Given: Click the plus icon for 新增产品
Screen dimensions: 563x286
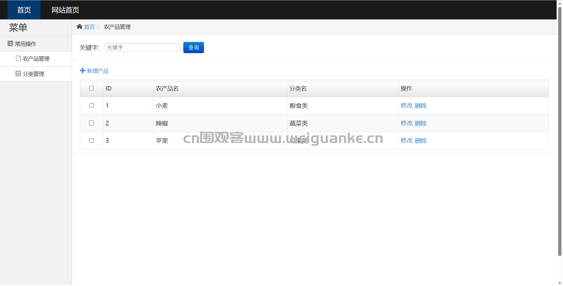Looking at the screenshot, I should click(82, 70).
